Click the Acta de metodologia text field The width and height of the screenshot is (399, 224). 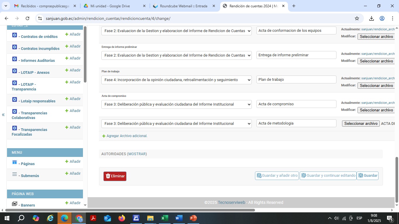(296, 123)
